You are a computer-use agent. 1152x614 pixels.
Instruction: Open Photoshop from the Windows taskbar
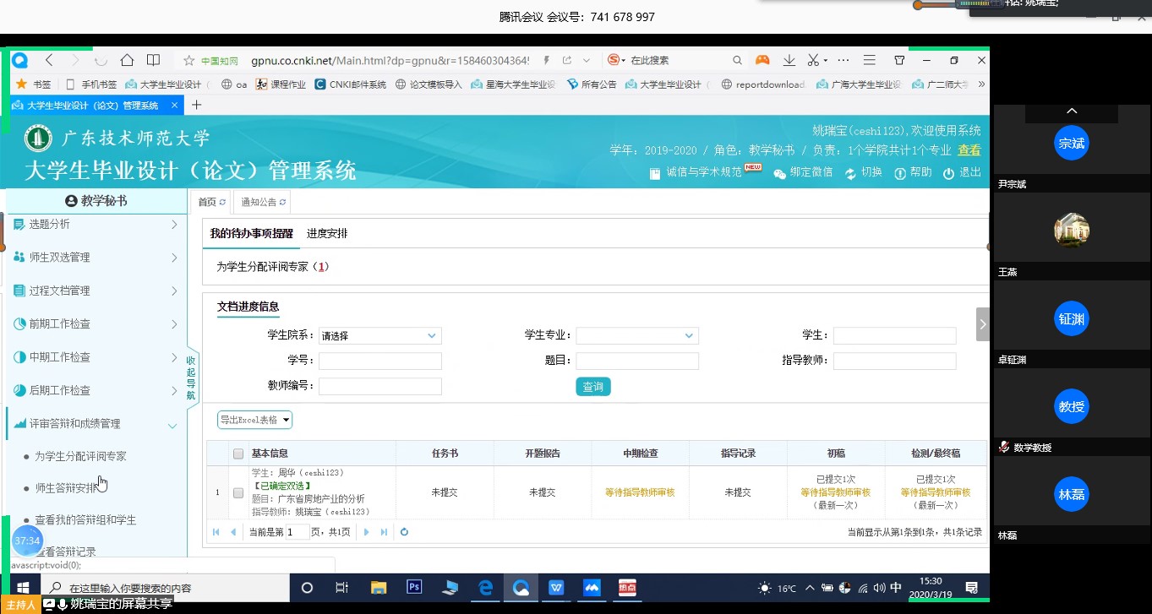pyautogui.click(x=414, y=587)
